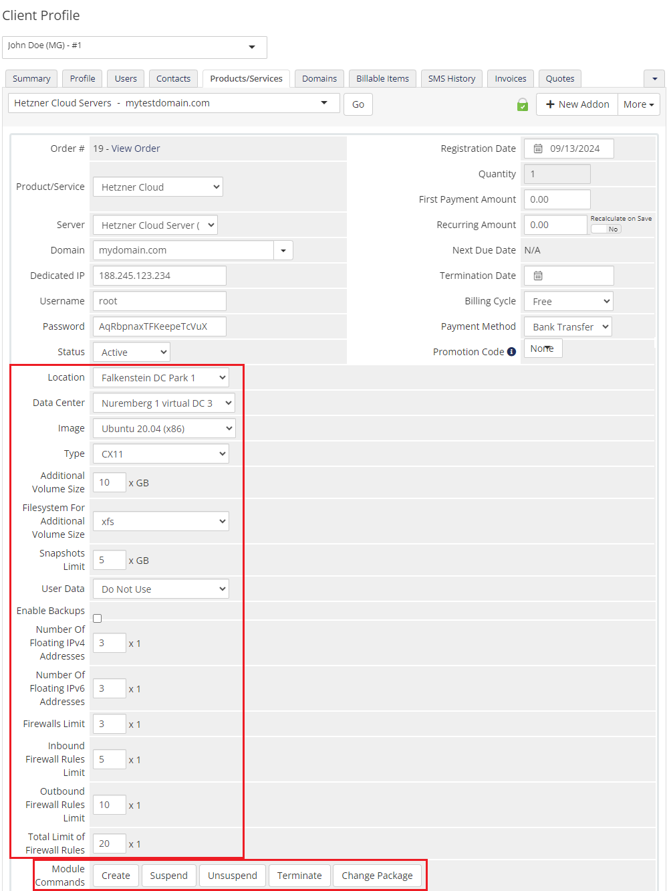
Task: Open the Payment Method dropdown
Action: 568,326
